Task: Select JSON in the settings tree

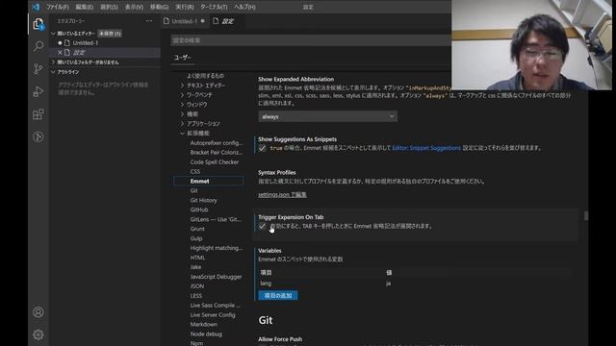Action: [196, 286]
